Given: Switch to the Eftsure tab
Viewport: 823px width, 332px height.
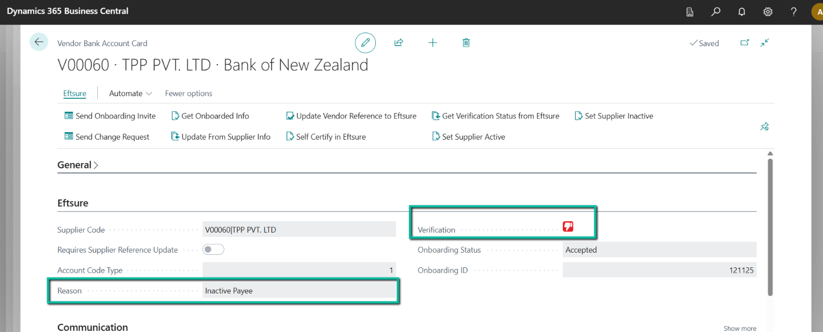Looking at the screenshot, I should 74,93.
